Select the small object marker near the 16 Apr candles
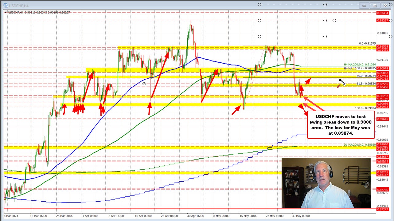This screenshot has width=394, height=221. 144,83
